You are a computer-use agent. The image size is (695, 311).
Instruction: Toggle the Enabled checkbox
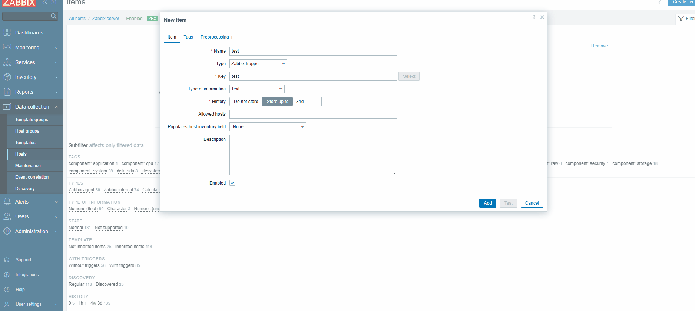pos(232,183)
